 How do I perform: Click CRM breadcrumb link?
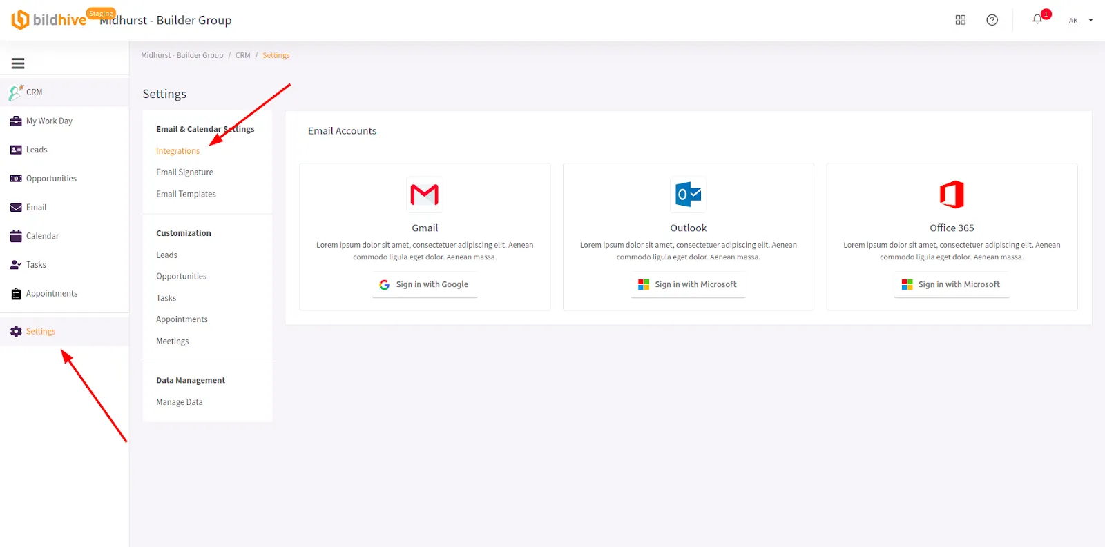[242, 55]
